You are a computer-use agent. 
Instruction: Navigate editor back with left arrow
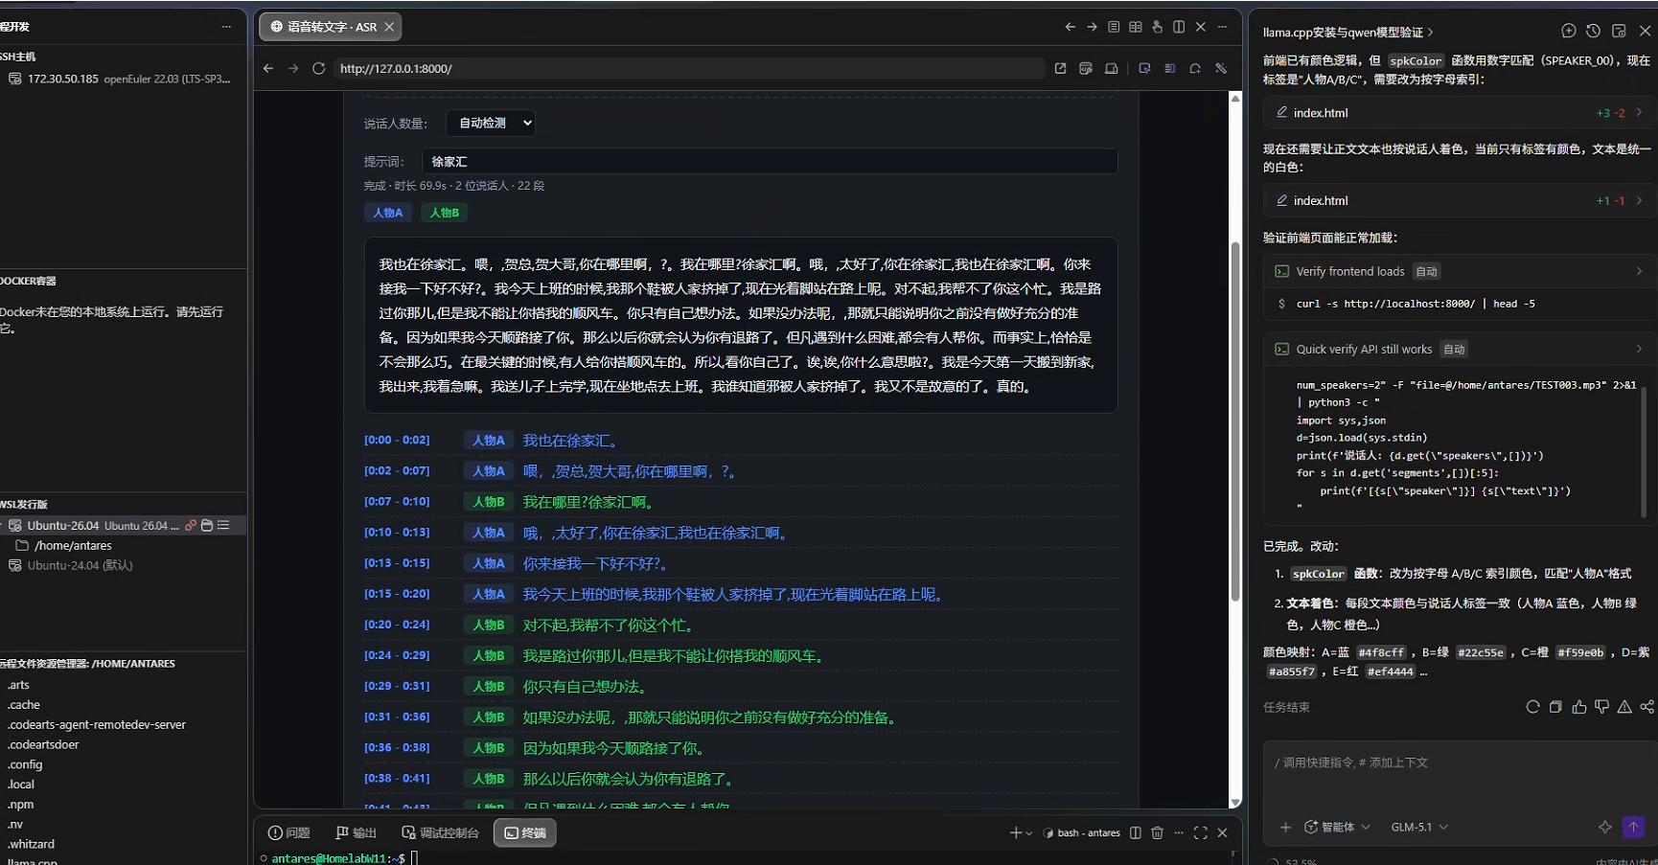(x=1071, y=27)
